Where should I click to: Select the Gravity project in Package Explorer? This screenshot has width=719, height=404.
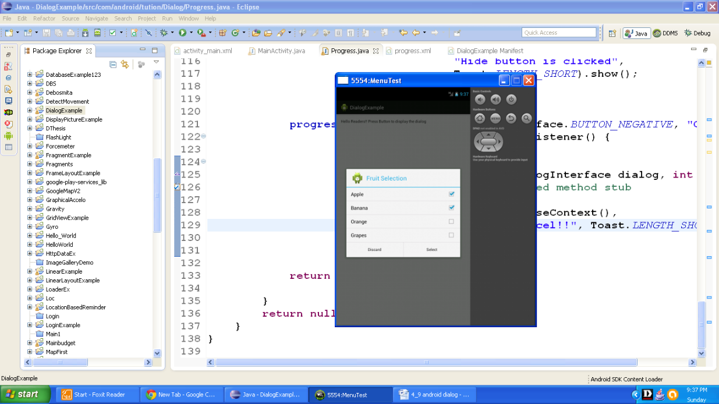(55, 208)
